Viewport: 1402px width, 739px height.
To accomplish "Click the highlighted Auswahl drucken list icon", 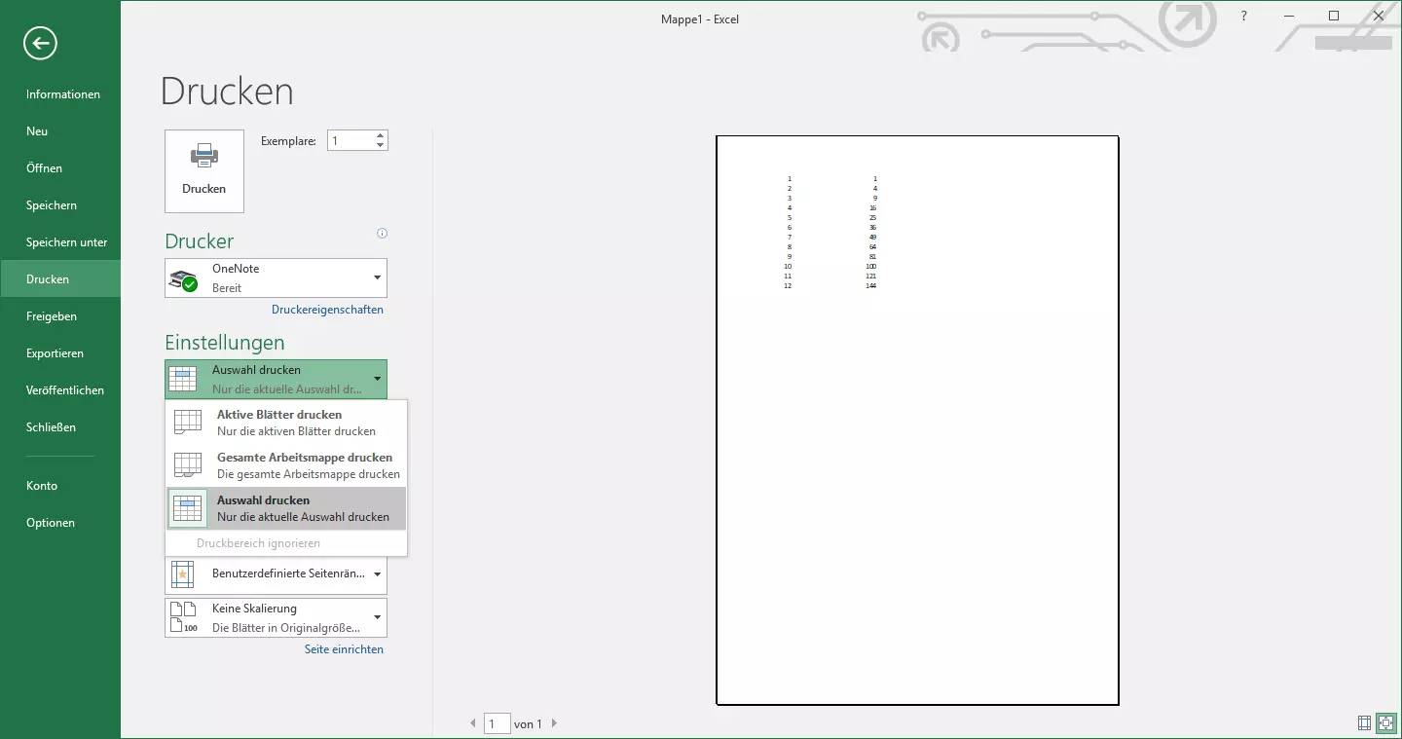I will (x=187, y=508).
